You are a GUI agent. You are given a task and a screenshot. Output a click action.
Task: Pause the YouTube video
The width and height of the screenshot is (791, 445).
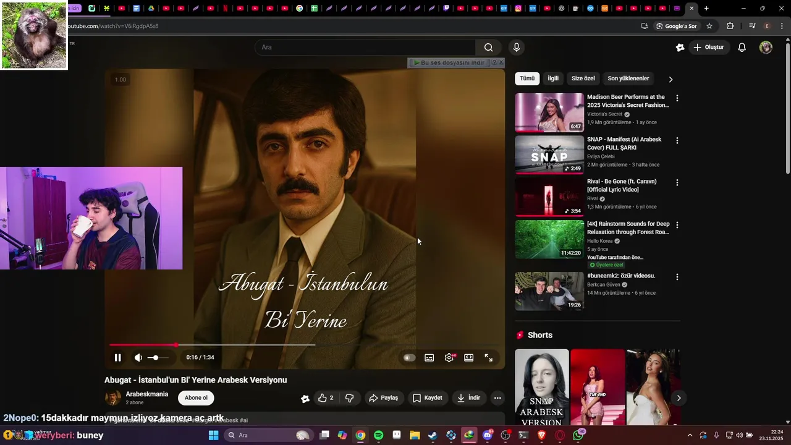(117, 357)
